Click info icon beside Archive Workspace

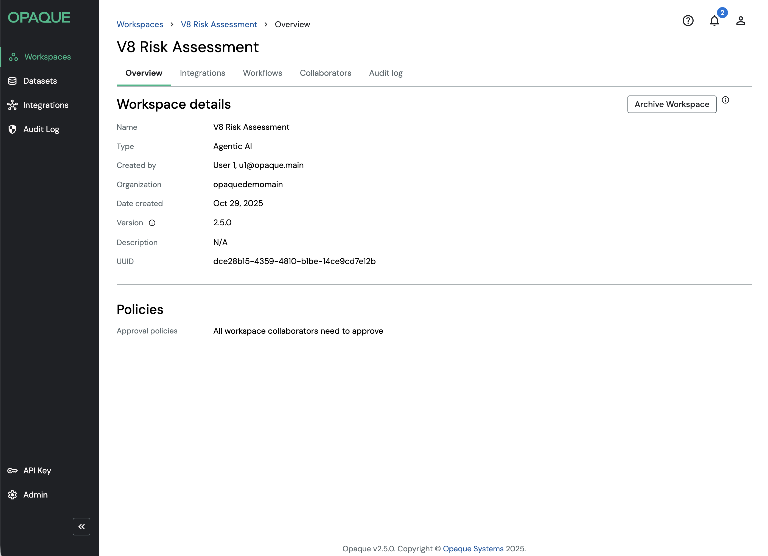pos(725,100)
